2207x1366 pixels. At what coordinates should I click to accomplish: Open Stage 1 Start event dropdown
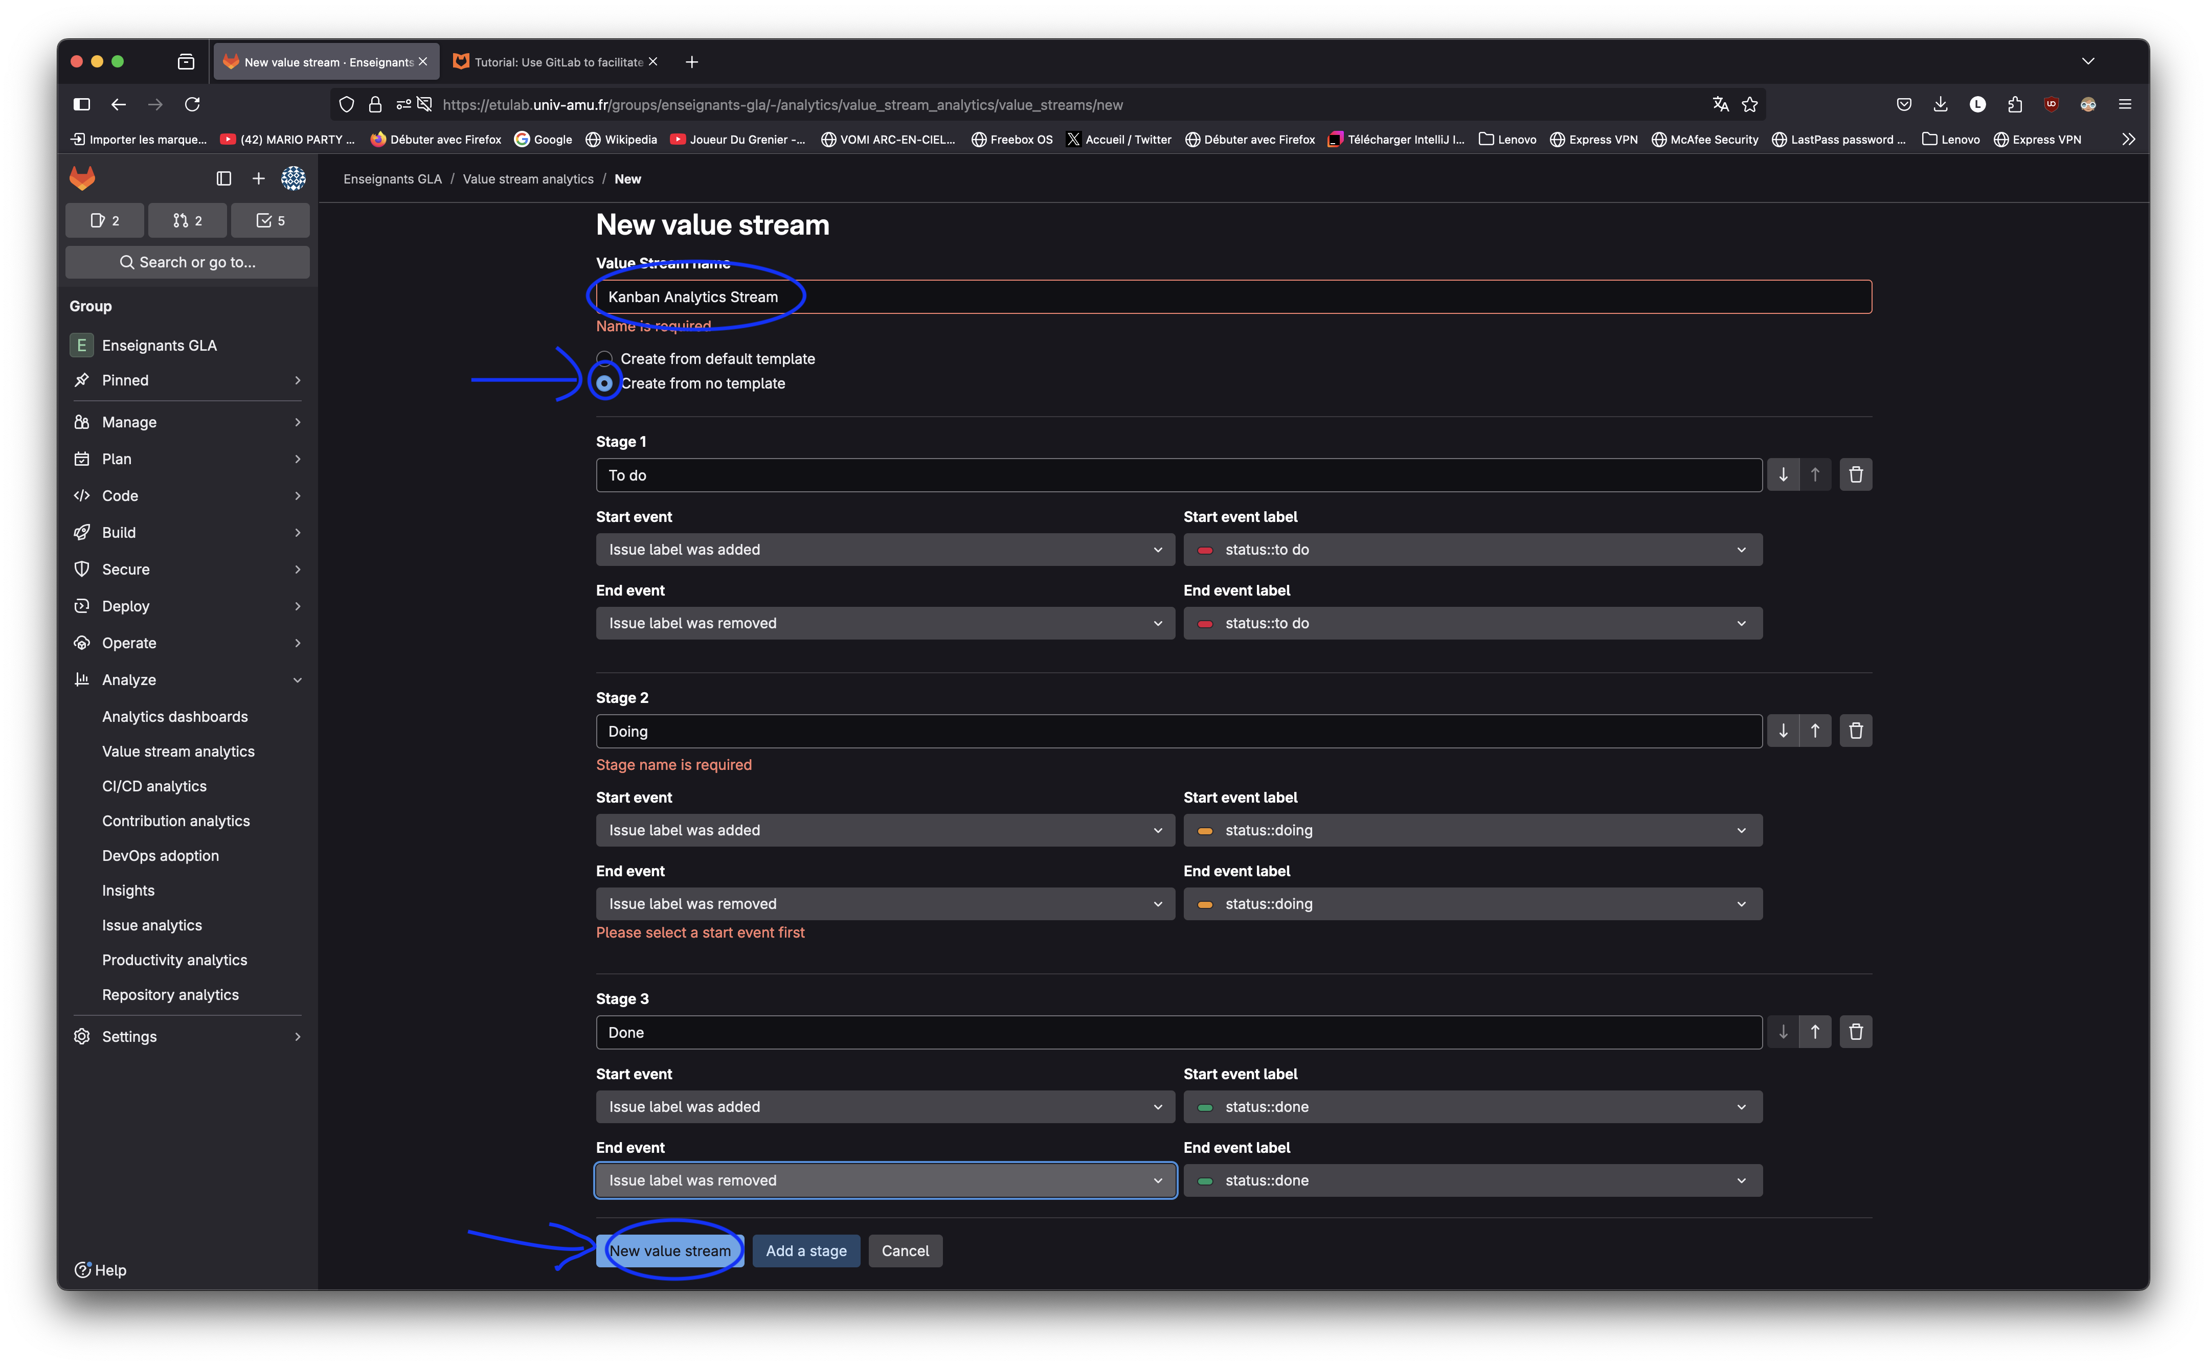tap(885, 549)
